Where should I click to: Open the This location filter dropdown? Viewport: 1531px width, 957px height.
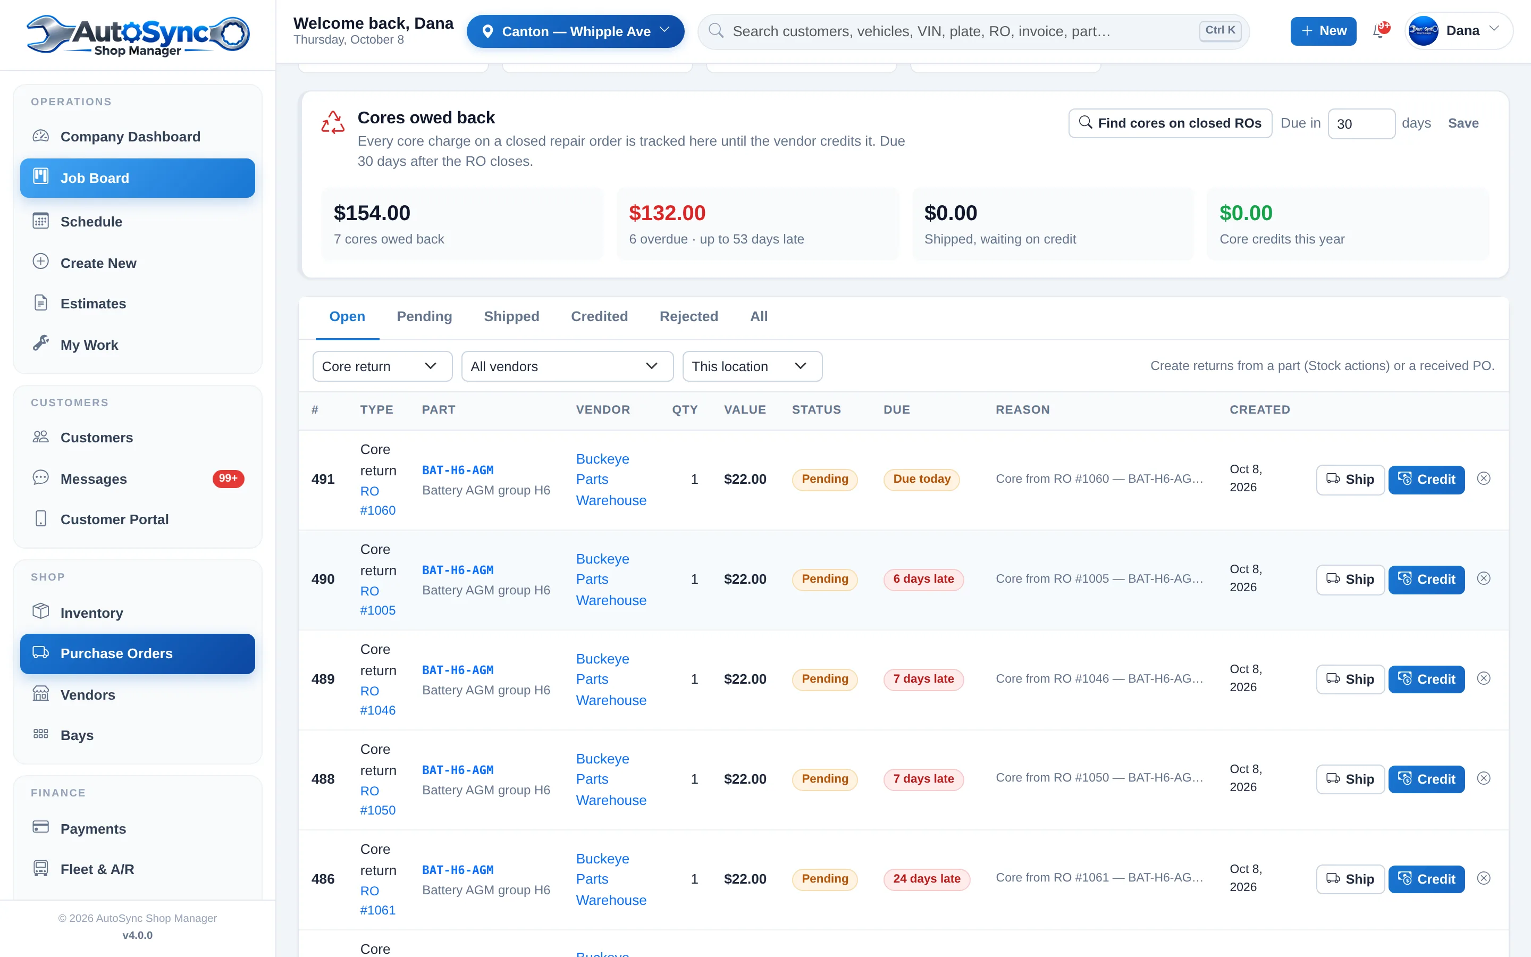coord(752,366)
